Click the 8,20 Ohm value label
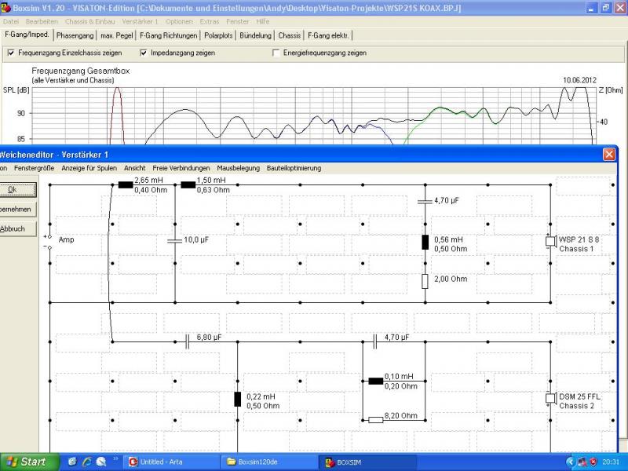Image resolution: width=628 pixels, height=471 pixels. point(401,416)
